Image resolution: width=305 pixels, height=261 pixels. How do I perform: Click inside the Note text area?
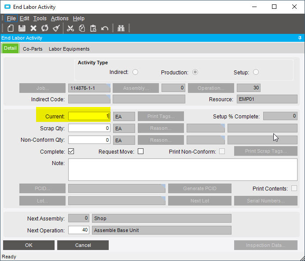183,169
